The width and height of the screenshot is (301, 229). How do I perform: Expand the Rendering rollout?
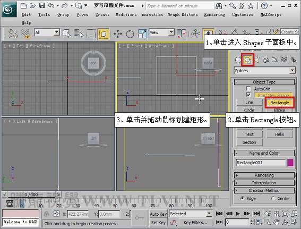264,175
